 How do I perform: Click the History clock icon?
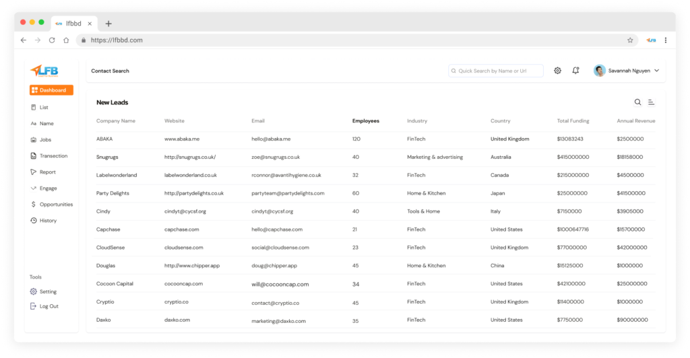(34, 221)
